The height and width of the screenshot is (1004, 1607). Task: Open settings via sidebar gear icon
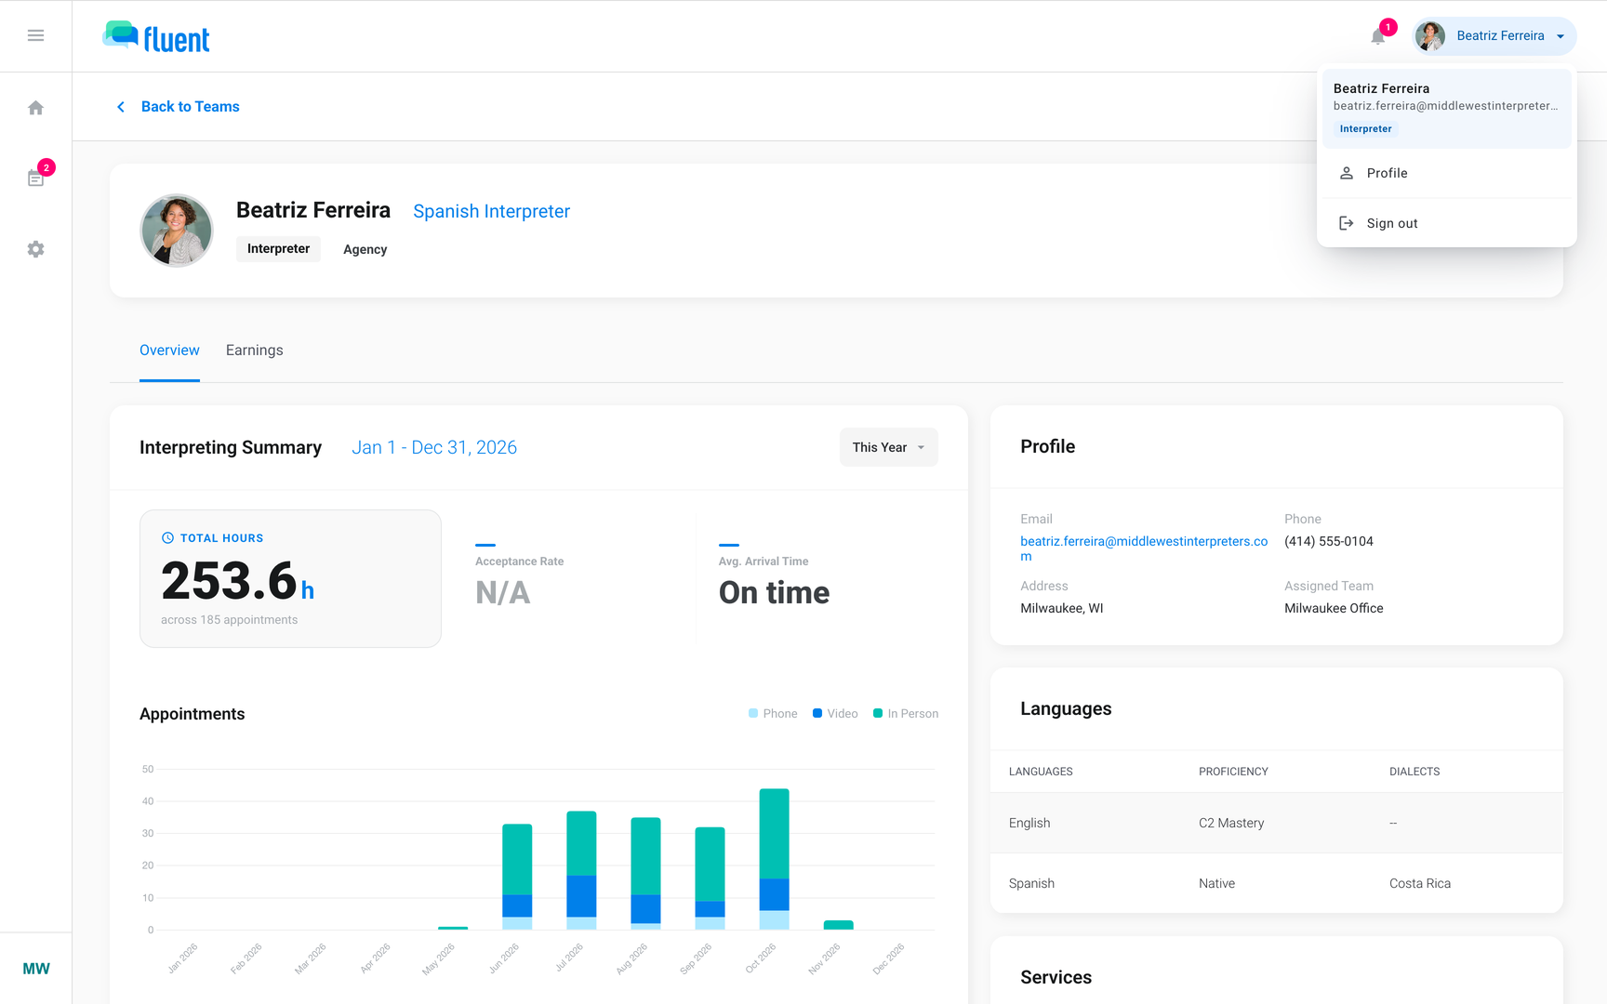pyautogui.click(x=35, y=249)
